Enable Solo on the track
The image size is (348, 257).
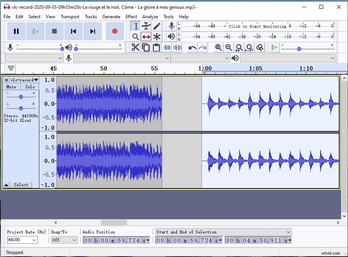coord(30,87)
